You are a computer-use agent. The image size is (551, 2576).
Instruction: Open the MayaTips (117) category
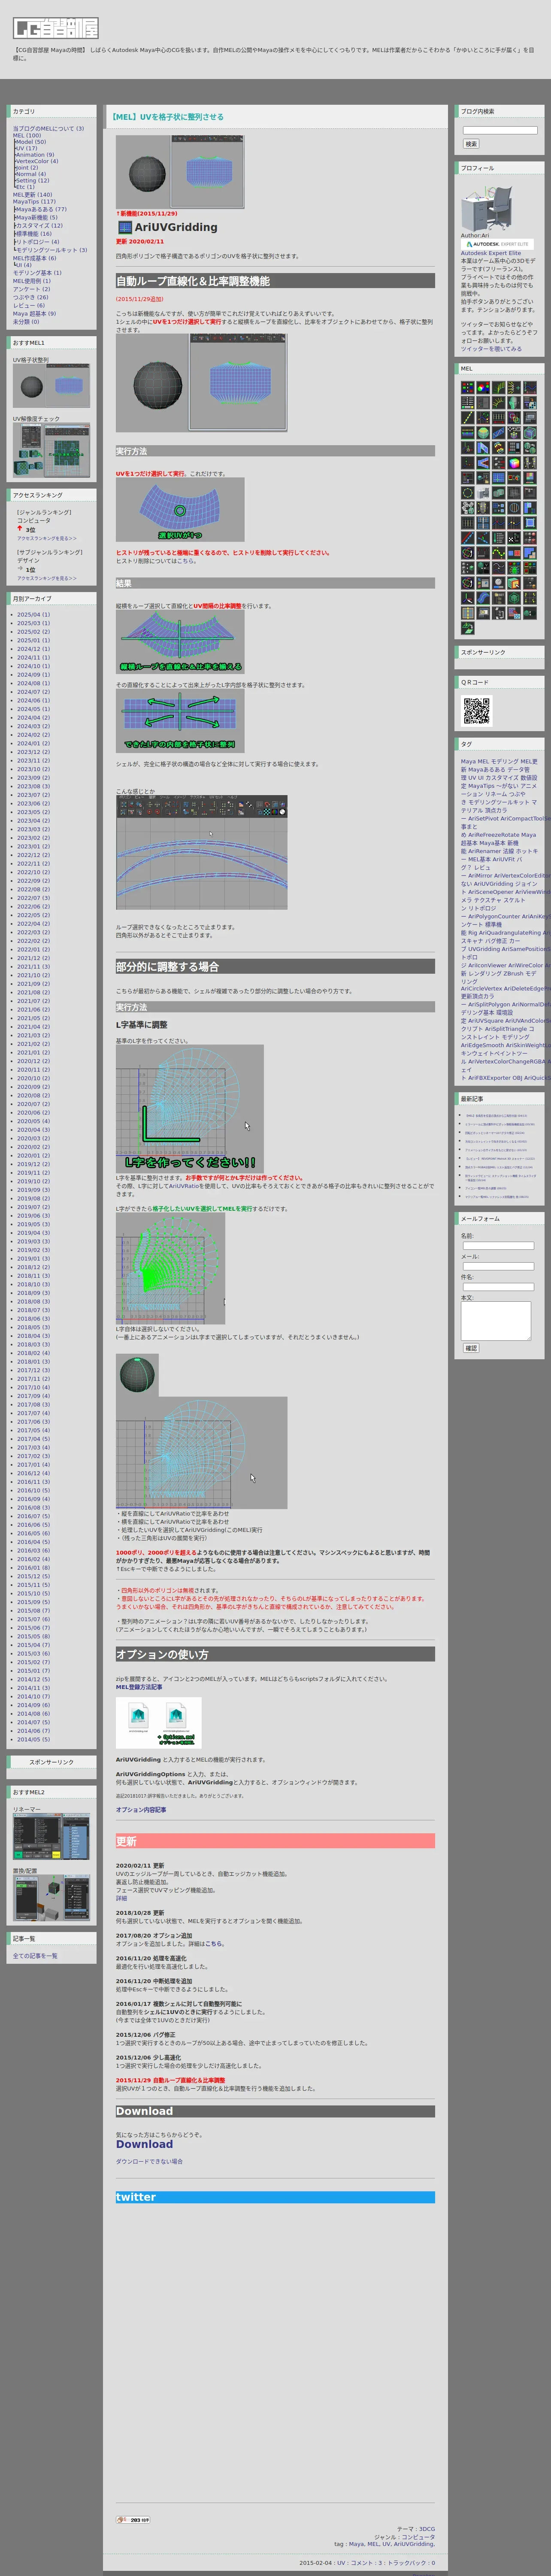tap(34, 202)
